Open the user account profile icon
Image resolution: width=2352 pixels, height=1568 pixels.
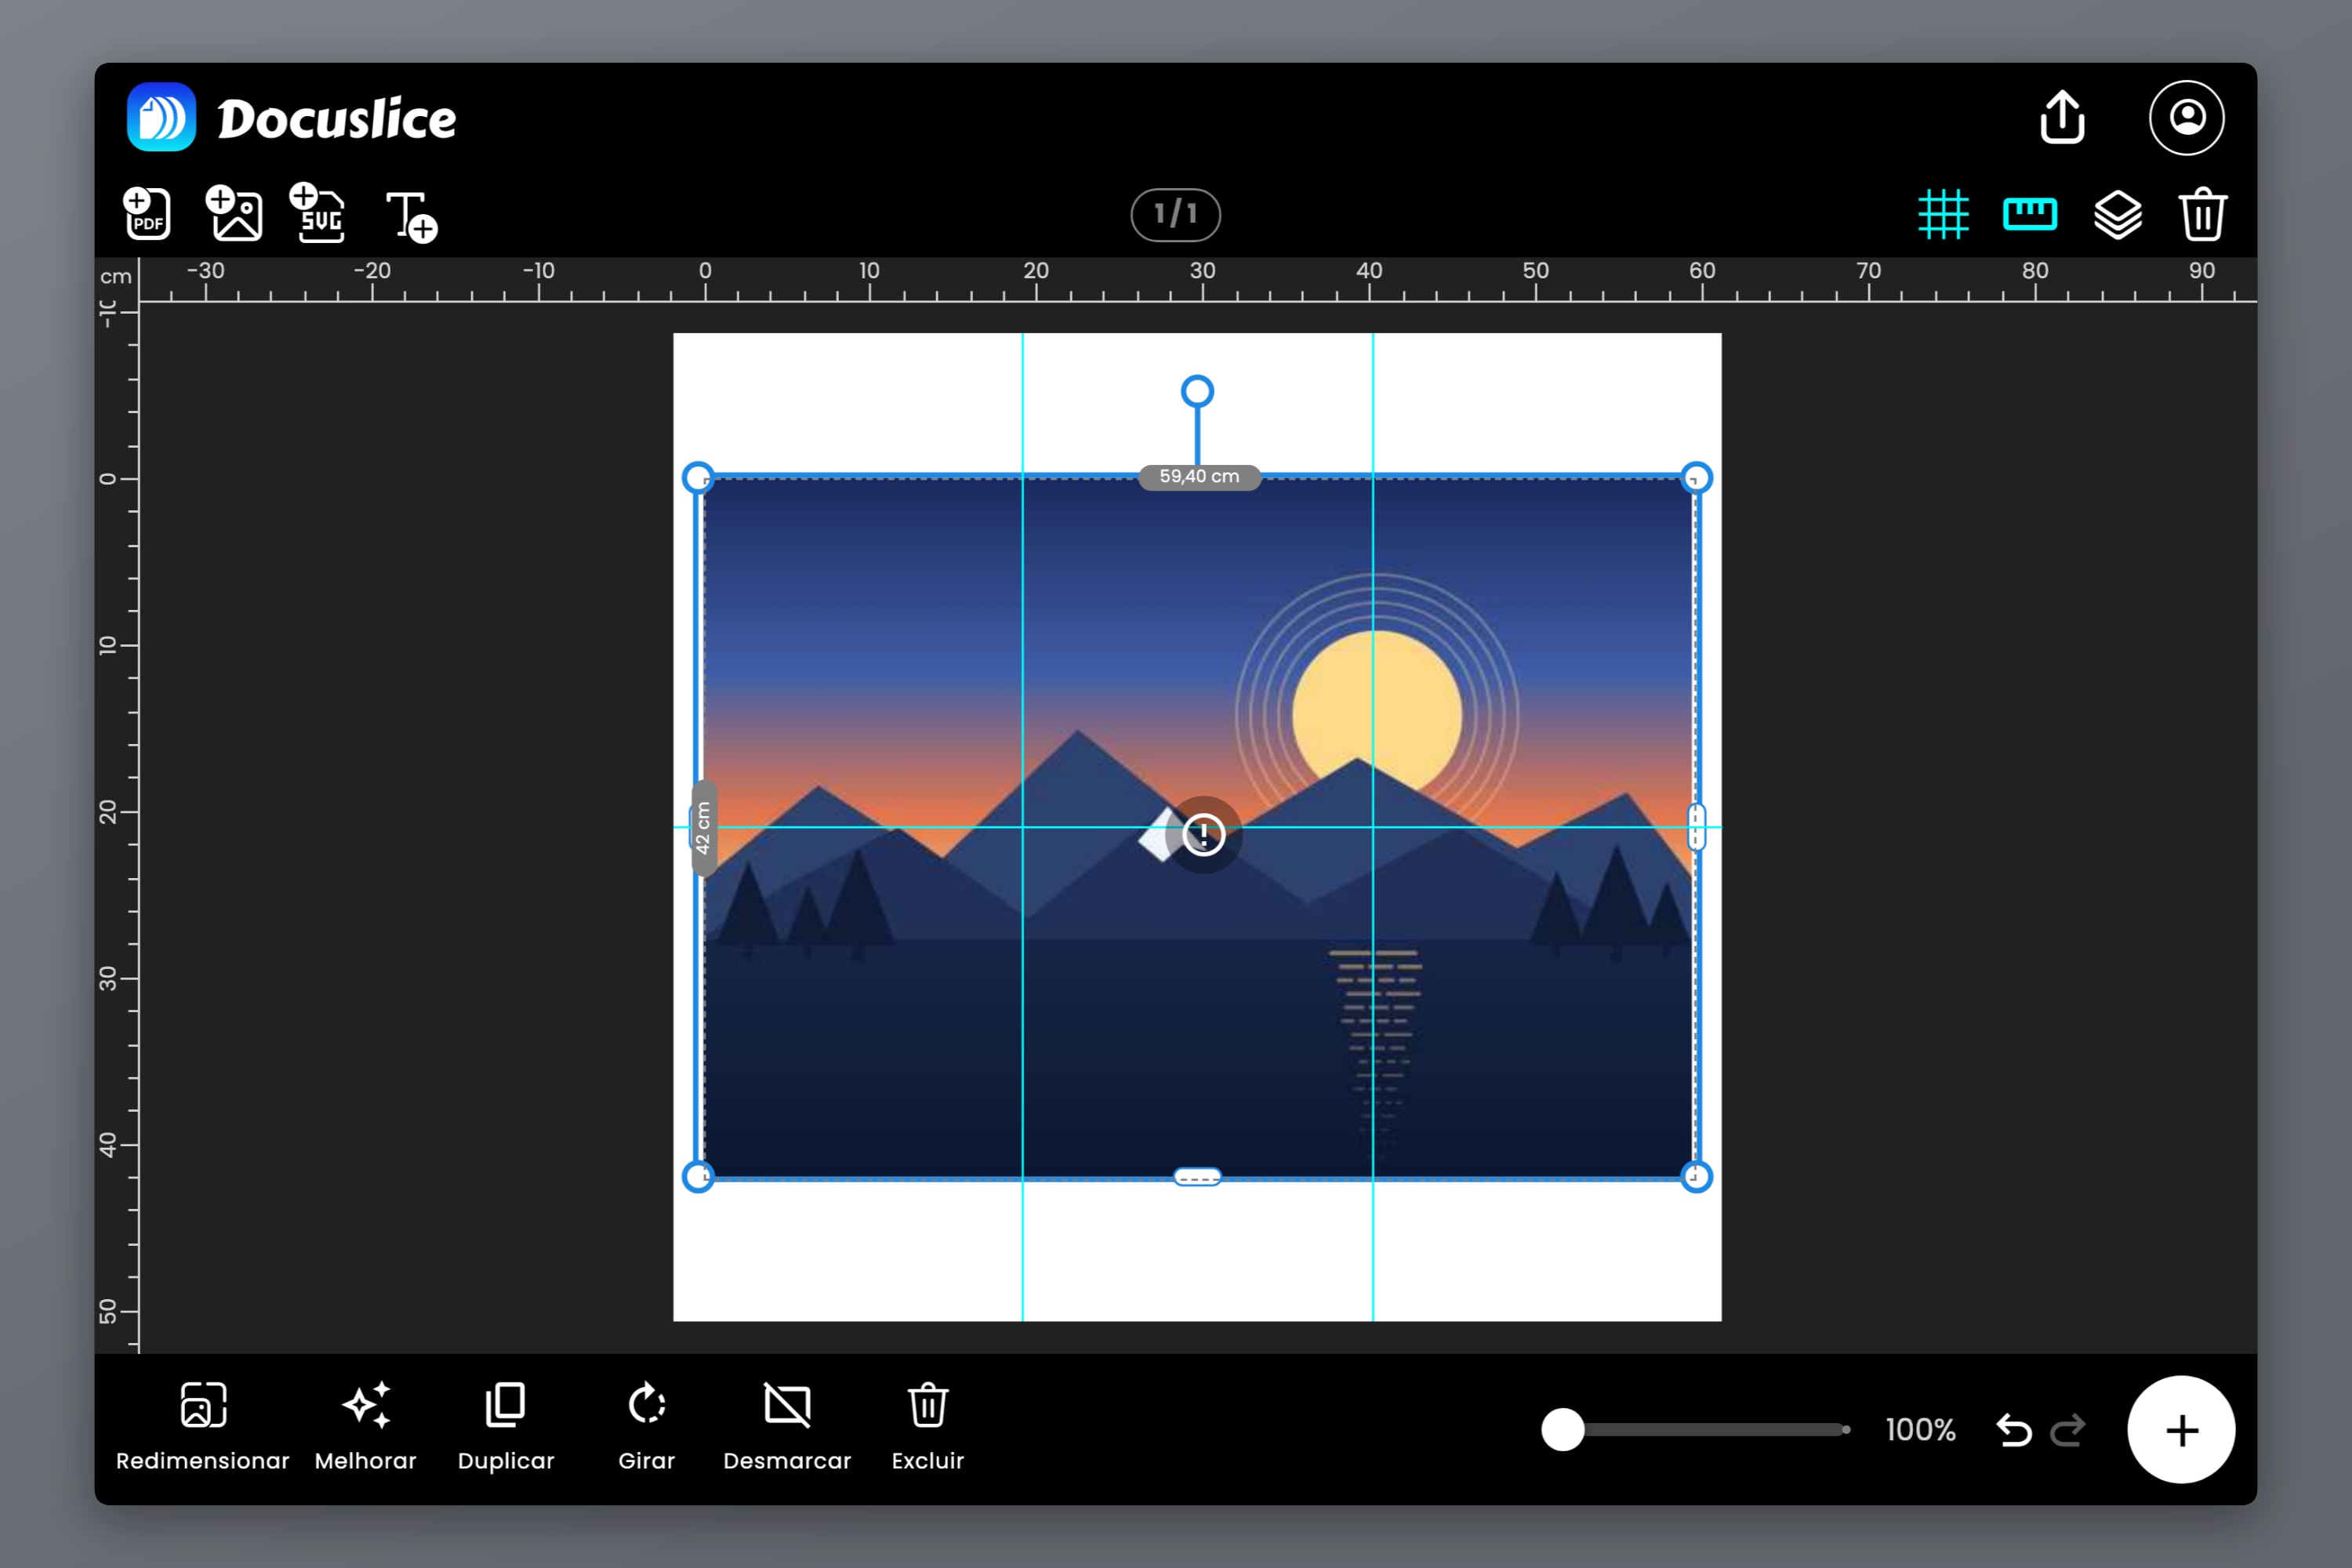(2187, 118)
